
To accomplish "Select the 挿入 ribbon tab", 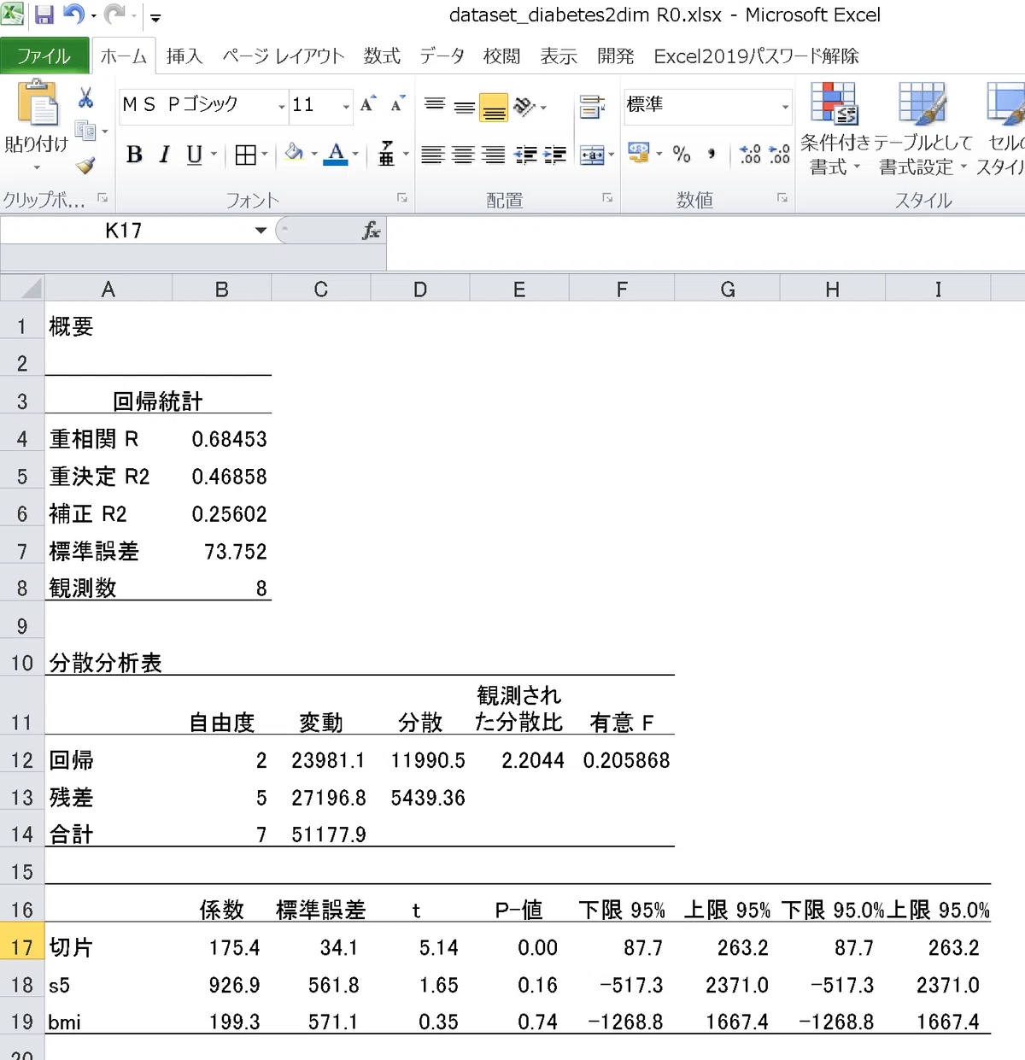I will point(184,56).
